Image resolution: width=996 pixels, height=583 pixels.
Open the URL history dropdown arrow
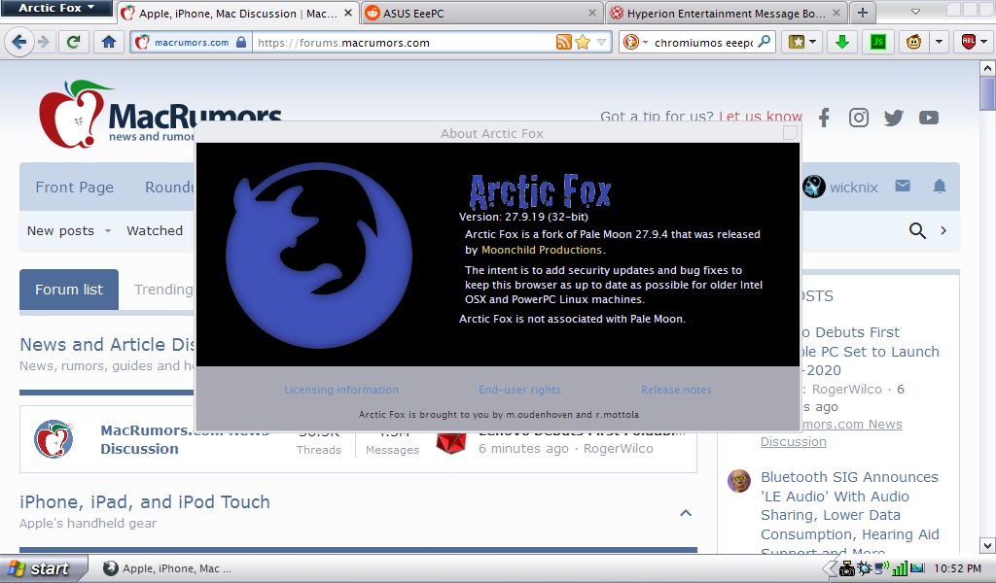(601, 43)
